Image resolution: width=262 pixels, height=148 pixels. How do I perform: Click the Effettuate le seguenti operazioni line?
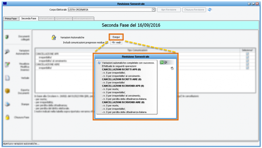coord(119,66)
